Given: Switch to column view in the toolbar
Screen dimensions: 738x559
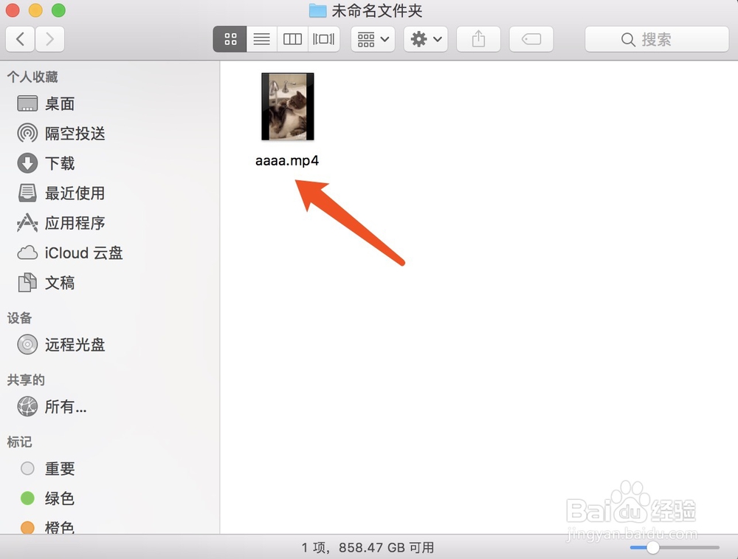Looking at the screenshot, I should [x=292, y=38].
